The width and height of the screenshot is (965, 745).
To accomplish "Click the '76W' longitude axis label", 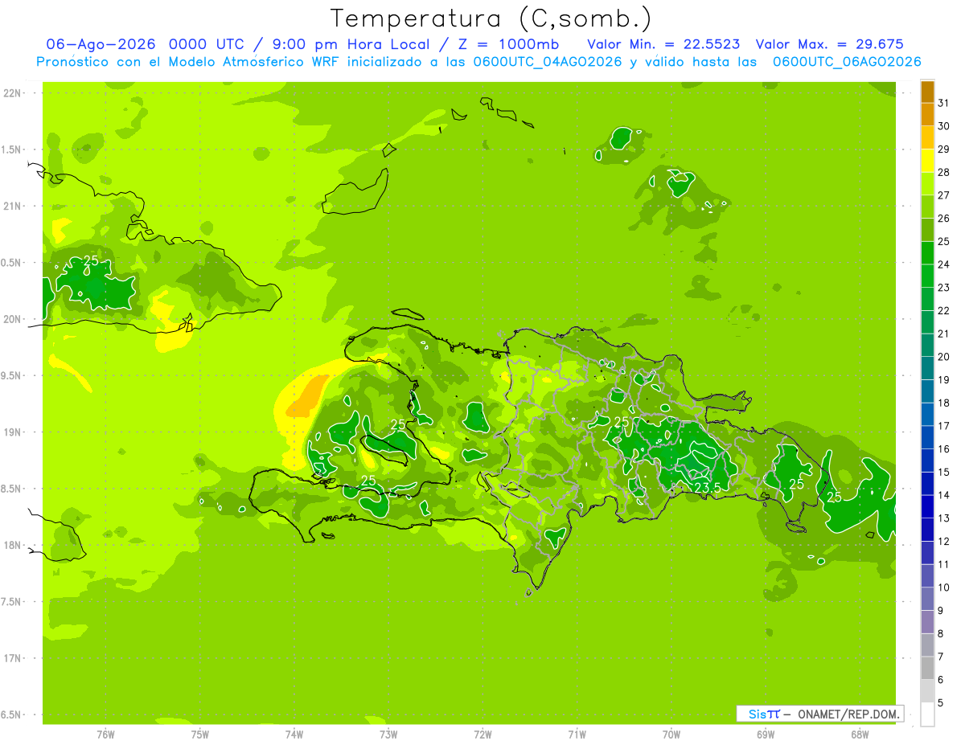I will [x=105, y=734].
